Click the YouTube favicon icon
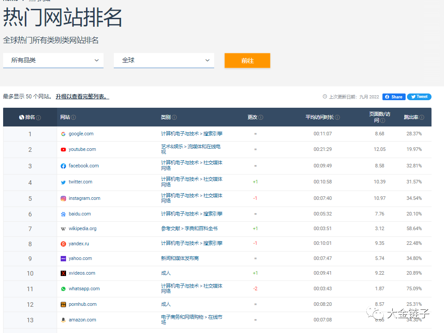Screen dimensions: 444x333 coord(63,150)
